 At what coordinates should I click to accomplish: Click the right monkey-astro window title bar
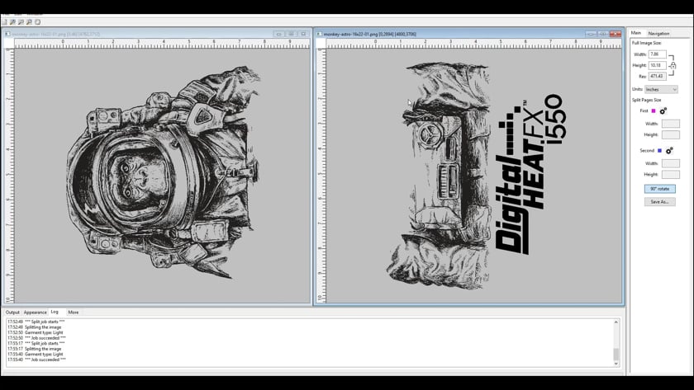[469, 34]
